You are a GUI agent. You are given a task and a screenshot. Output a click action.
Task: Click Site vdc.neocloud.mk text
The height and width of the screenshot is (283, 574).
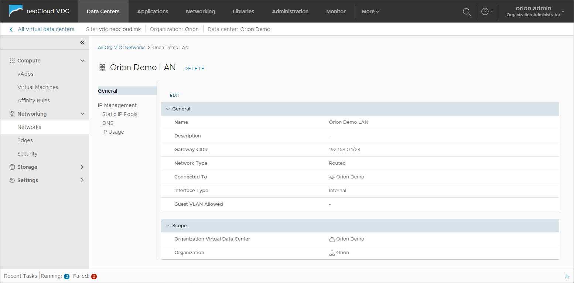113,29
